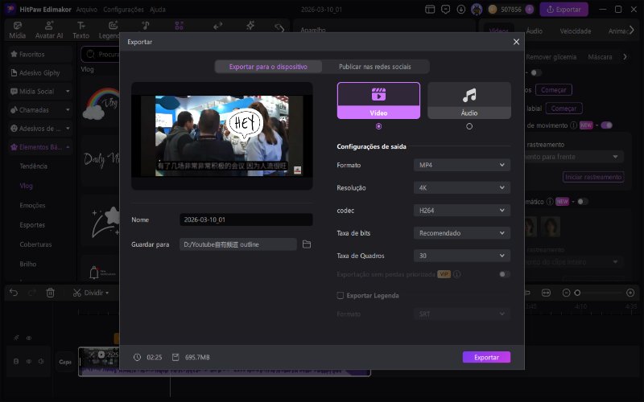Viewport: 644px width, 402px height.
Task: Switch to Publicar nas redes sociais tab
Action: (375, 67)
